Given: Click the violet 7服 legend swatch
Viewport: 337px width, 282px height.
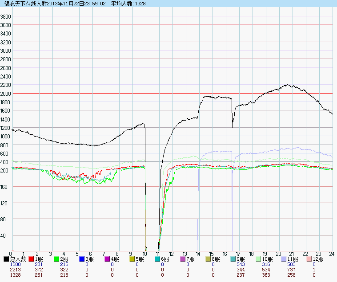Looking at the screenshot, I should (183, 259).
